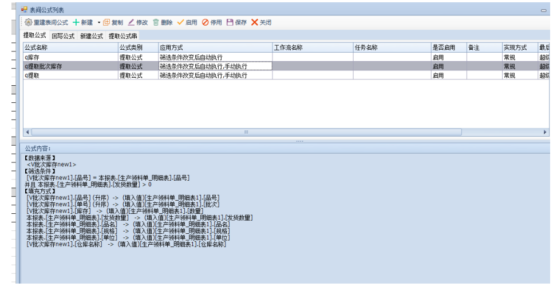Click the 修改 edit pencil icon

[131, 22]
